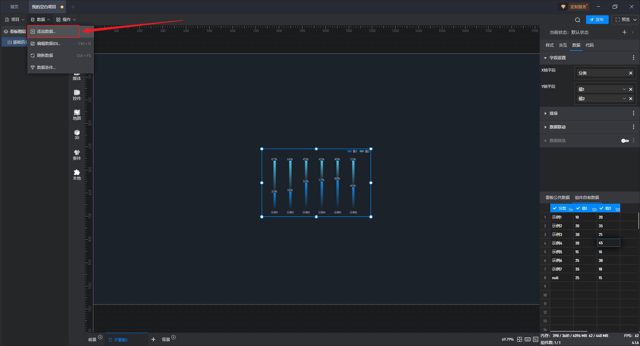The width and height of the screenshot is (640, 346).
Task: Click the 发布 publish button
Action: coord(597,20)
